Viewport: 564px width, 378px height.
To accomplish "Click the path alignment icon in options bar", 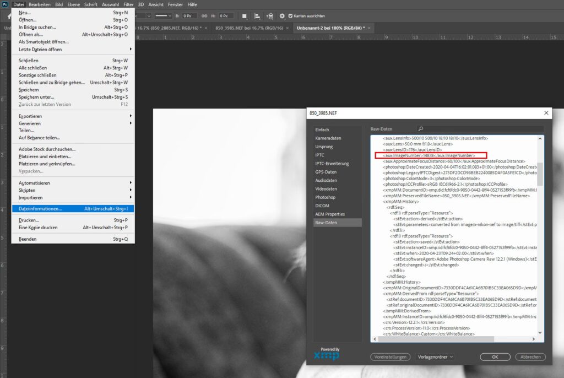I will (257, 16).
